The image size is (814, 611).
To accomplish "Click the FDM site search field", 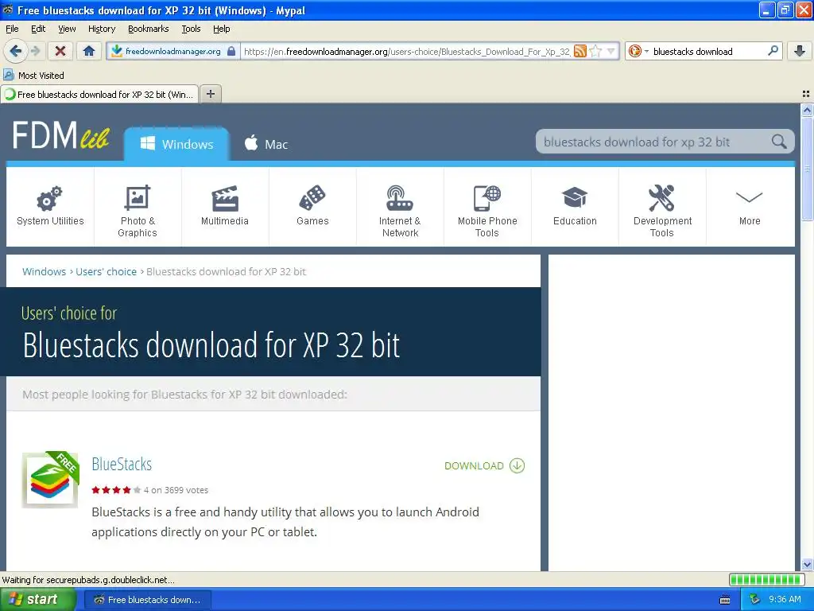I will (x=655, y=142).
